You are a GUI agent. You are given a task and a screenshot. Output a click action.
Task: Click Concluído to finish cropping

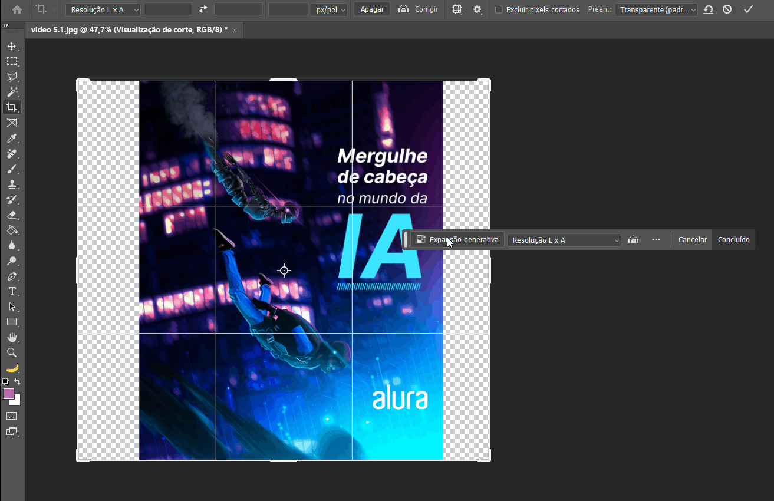click(x=733, y=240)
